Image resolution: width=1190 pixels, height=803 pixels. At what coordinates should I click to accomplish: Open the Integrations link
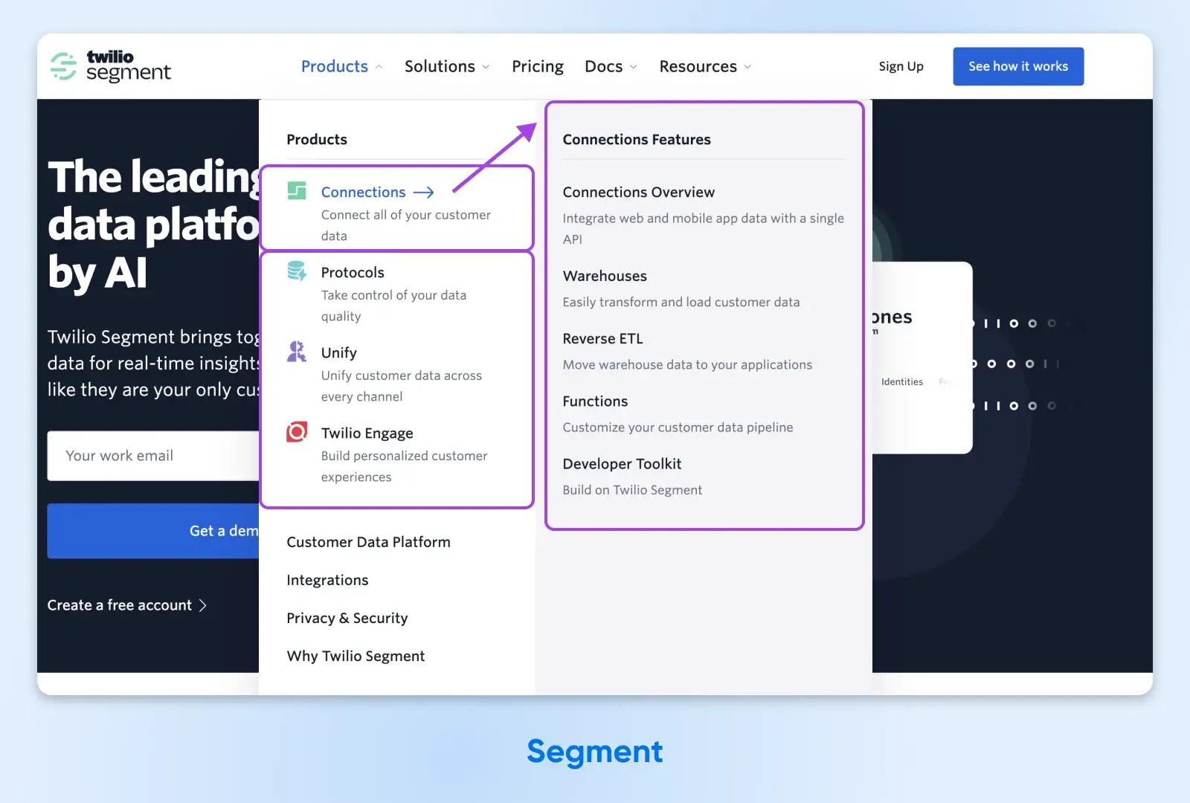tap(327, 580)
